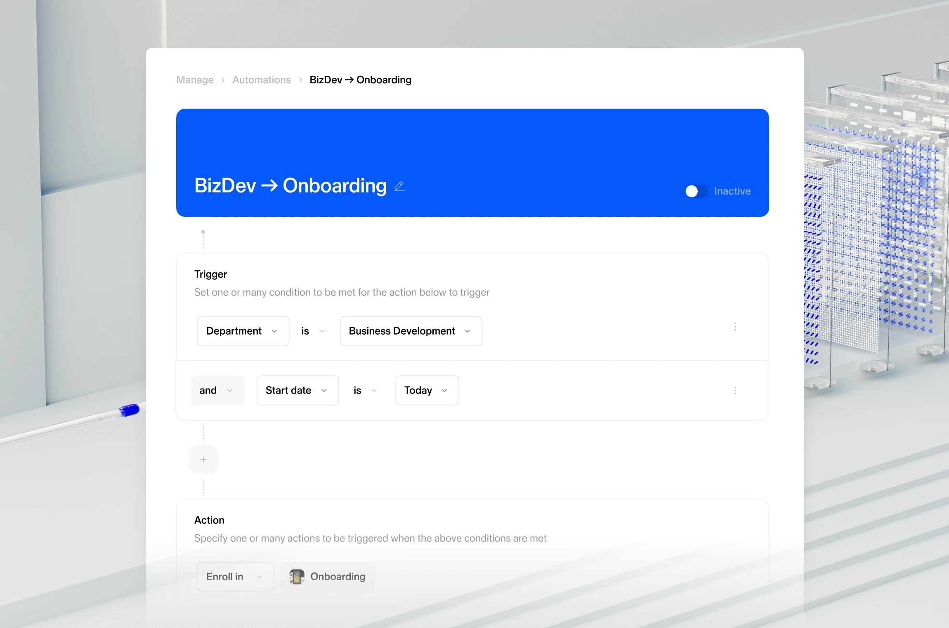Open the Start date field dropdown

coord(297,390)
